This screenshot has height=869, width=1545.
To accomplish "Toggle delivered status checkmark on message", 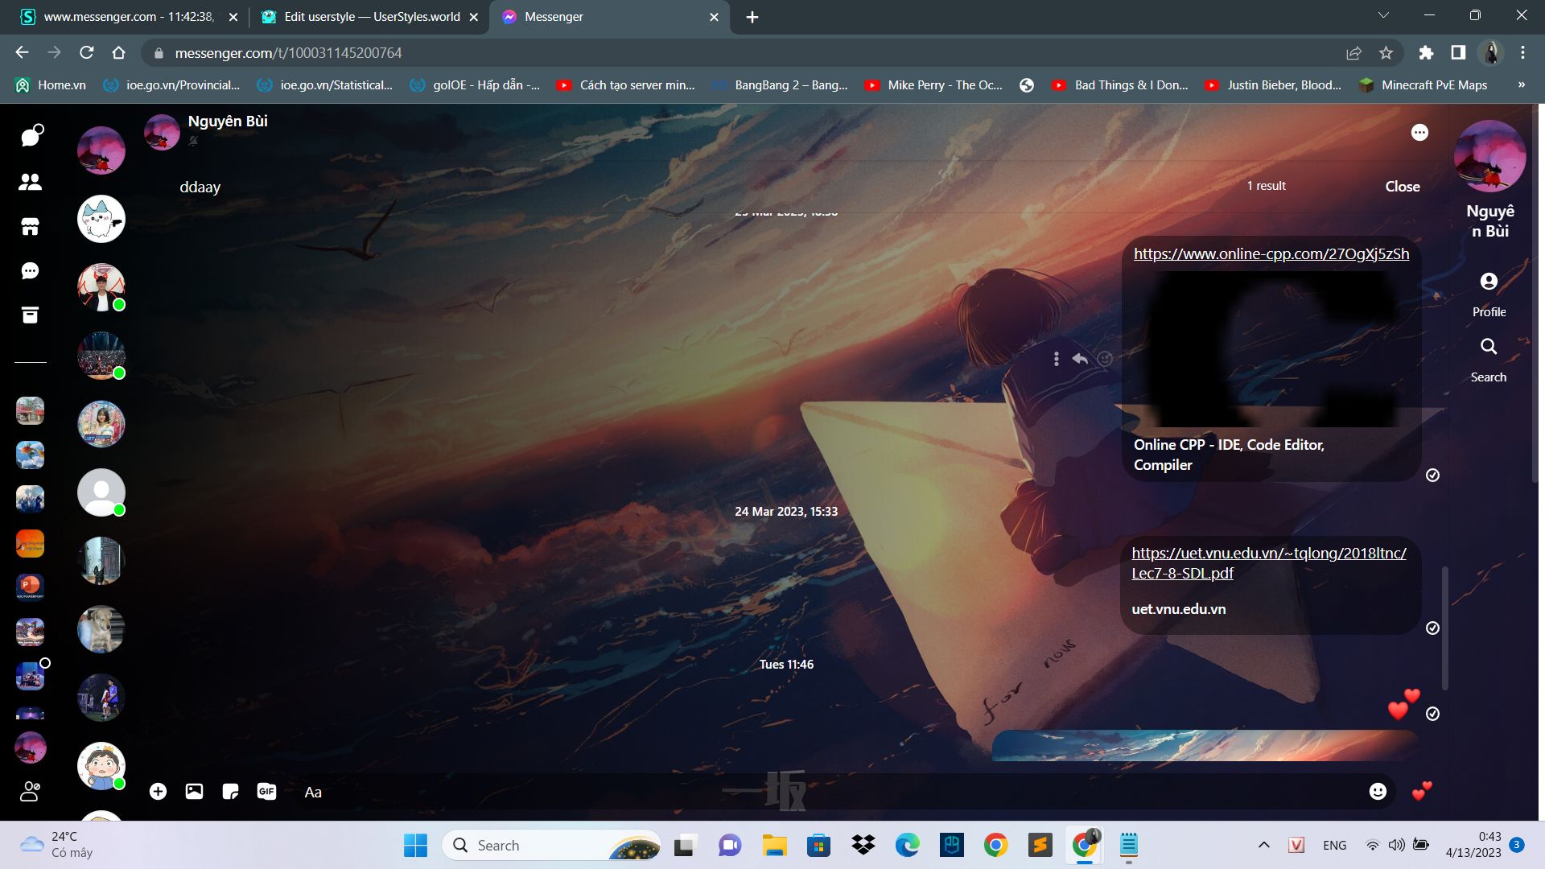I will [1432, 474].
